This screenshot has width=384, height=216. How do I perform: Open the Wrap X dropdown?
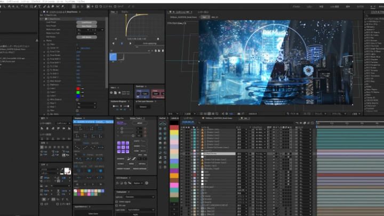[x=86, y=103]
